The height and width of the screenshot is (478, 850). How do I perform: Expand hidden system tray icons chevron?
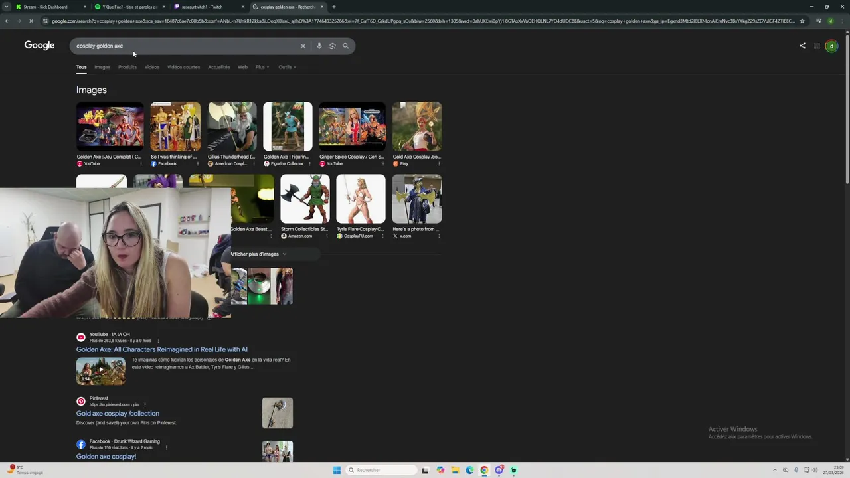(x=775, y=470)
